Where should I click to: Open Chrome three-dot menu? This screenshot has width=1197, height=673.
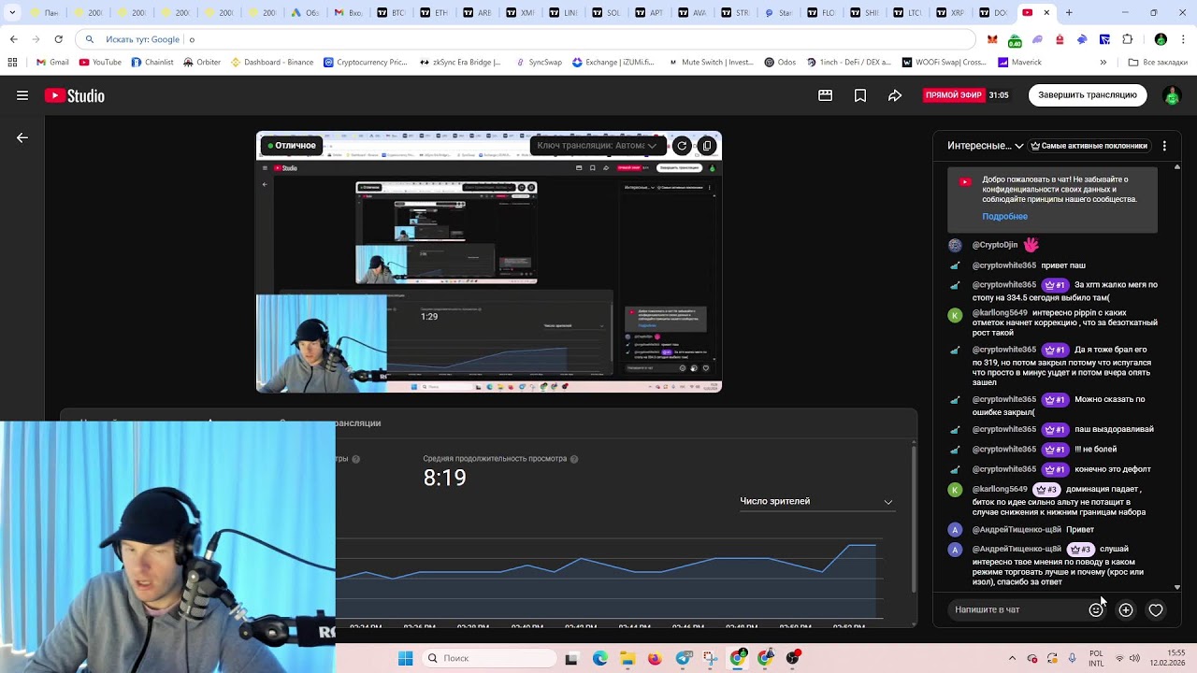click(1183, 39)
